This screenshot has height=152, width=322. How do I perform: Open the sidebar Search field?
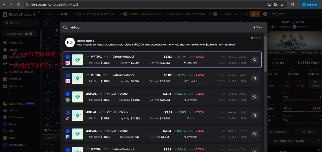[x=21, y=23]
